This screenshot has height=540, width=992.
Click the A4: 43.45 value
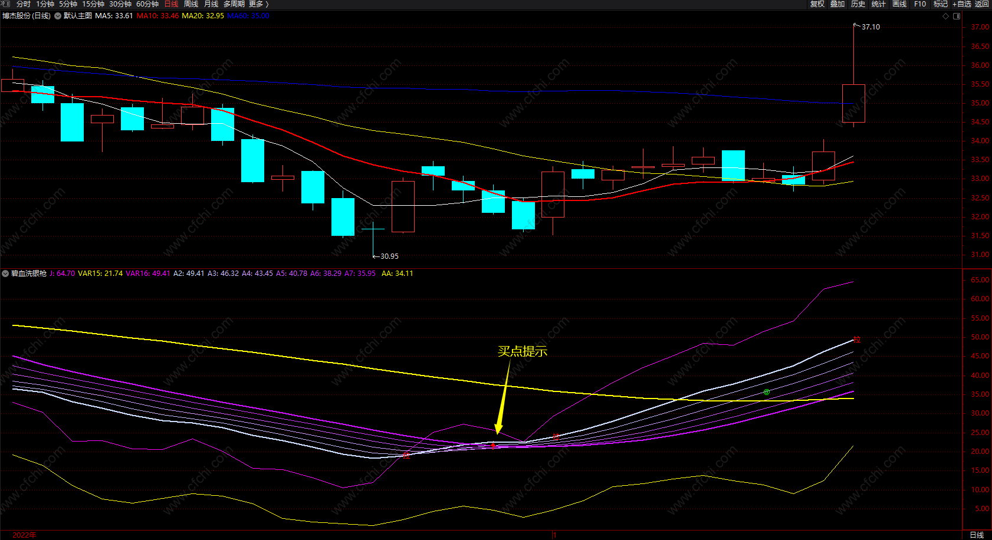(x=258, y=274)
